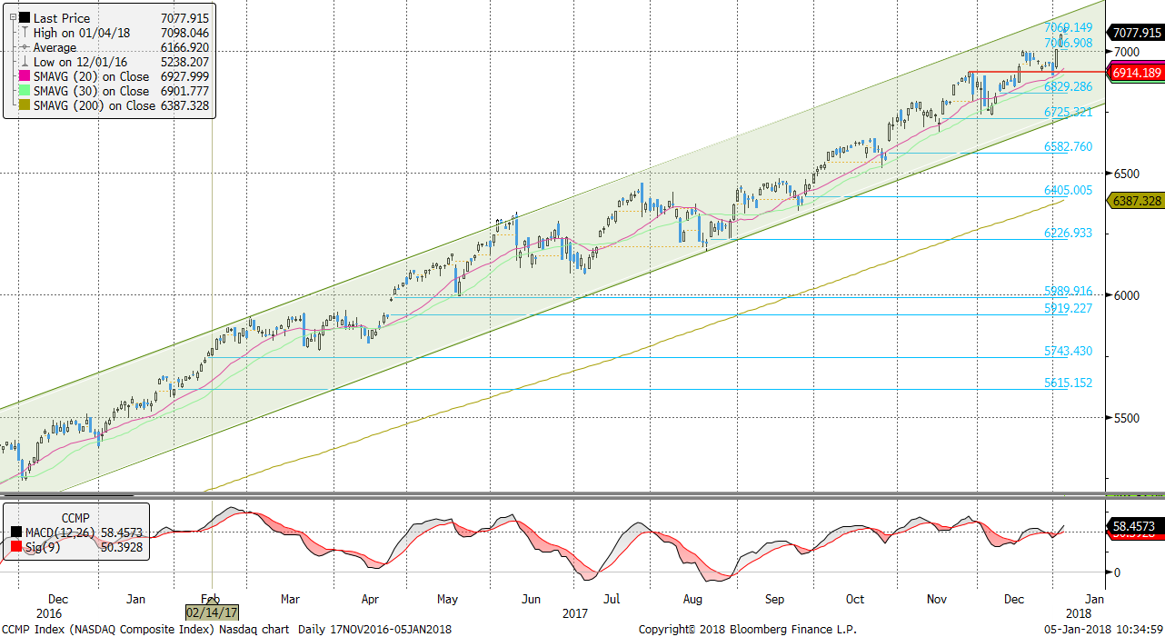
Task: Click the Jul label on the time axis
Action: pyautogui.click(x=612, y=599)
